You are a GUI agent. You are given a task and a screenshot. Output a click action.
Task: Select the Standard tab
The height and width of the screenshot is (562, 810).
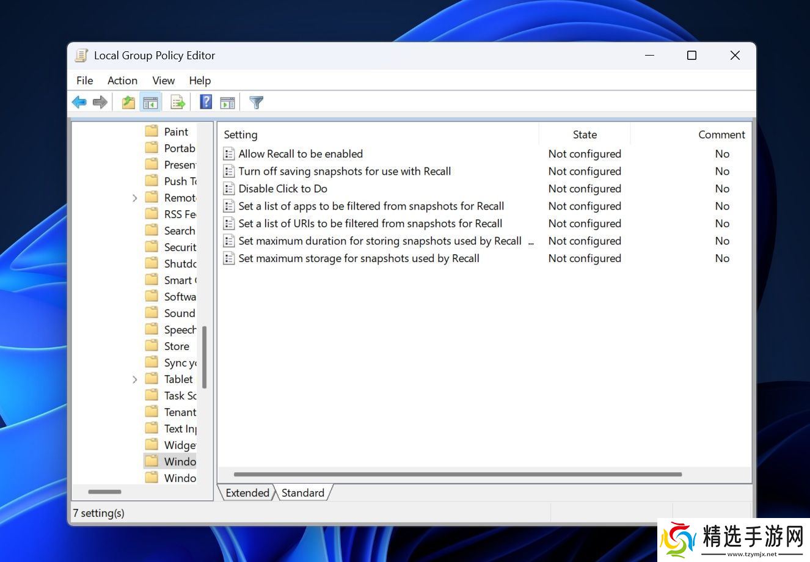coord(302,493)
